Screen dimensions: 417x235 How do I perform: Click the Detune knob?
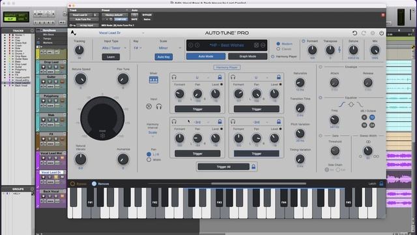point(353,50)
